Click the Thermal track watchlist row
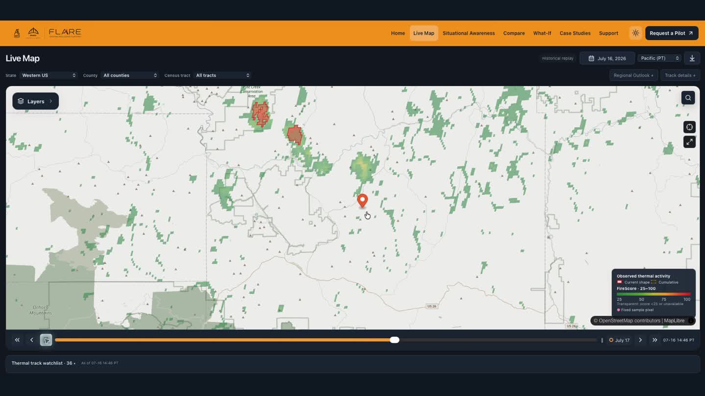The image size is (705, 396). (352, 363)
